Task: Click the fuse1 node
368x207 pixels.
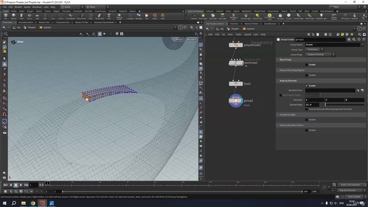Action: click(236, 83)
